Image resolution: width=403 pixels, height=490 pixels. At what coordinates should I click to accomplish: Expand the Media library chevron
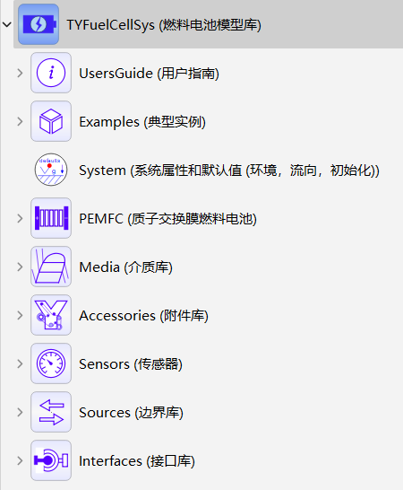[20, 267]
